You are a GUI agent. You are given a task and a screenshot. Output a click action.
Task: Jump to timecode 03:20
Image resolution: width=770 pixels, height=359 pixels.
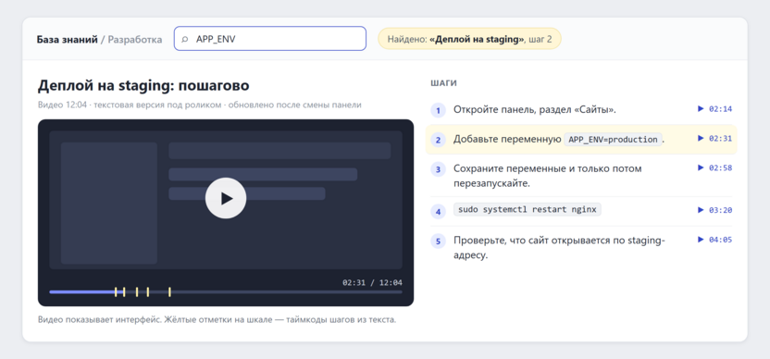click(715, 210)
